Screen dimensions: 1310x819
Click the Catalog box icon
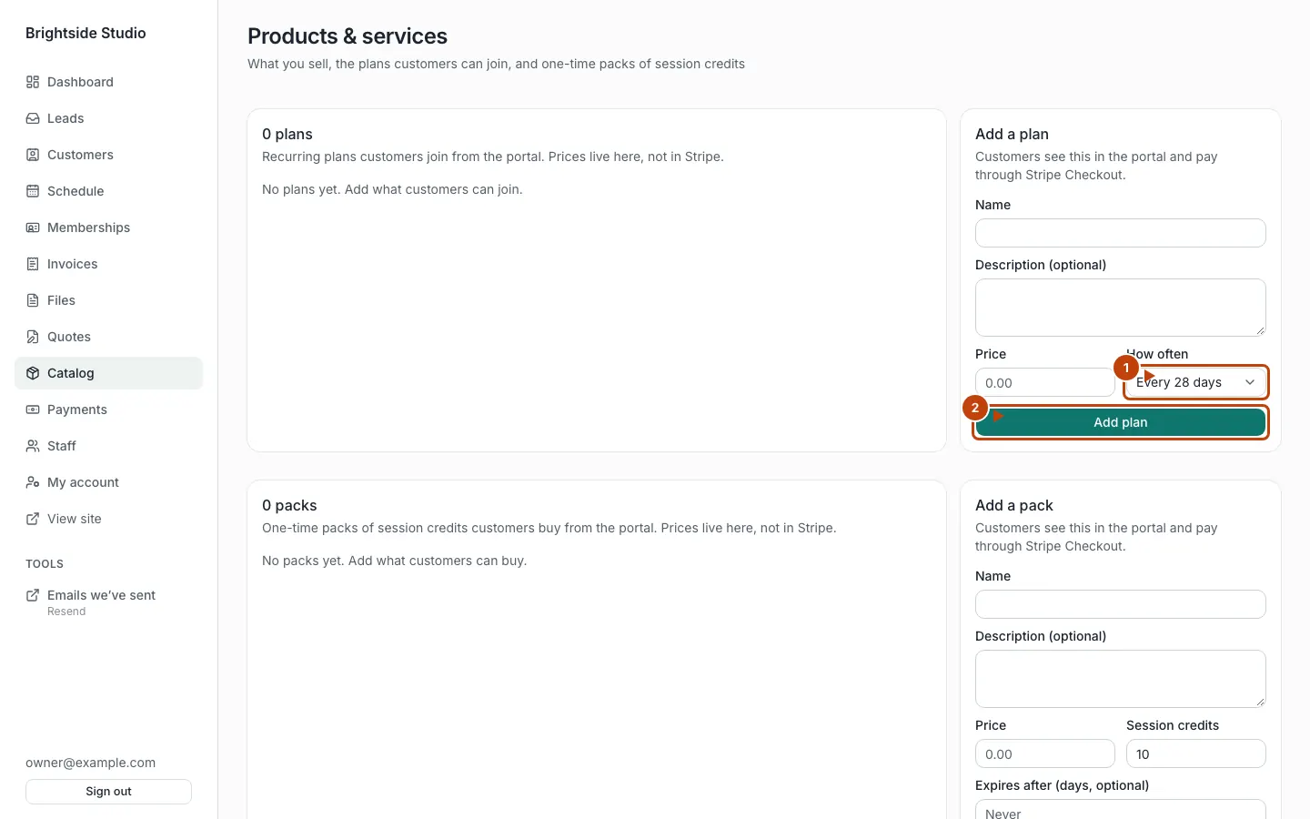[33, 373]
